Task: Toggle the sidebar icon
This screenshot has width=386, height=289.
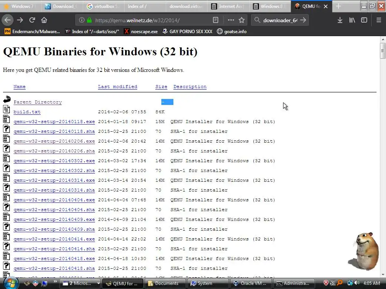Action: (x=364, y=20)
